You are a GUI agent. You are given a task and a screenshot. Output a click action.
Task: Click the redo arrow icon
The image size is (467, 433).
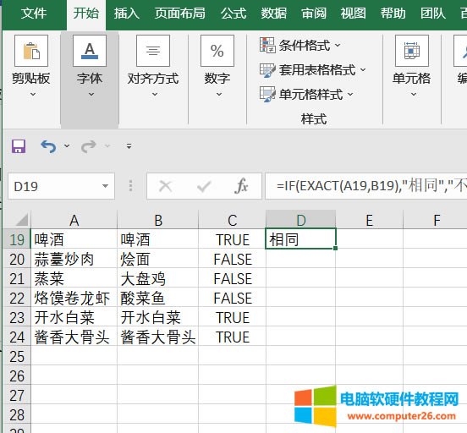point(89,146)
